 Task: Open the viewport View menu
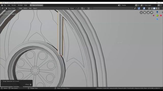pos(20,8)
